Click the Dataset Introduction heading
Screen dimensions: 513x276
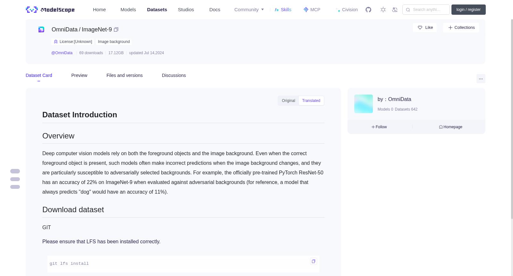[x=80, y=115]
